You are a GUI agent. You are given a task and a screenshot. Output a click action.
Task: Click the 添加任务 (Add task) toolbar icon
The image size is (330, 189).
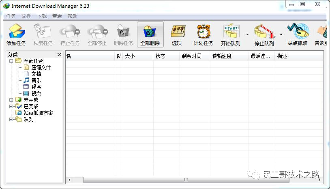[16, 34]
